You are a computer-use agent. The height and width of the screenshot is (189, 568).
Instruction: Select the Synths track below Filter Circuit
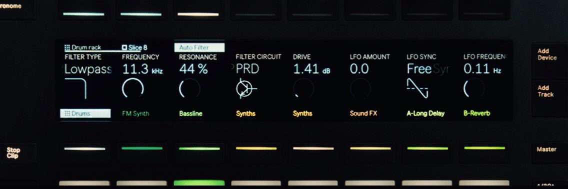point(245,114)
